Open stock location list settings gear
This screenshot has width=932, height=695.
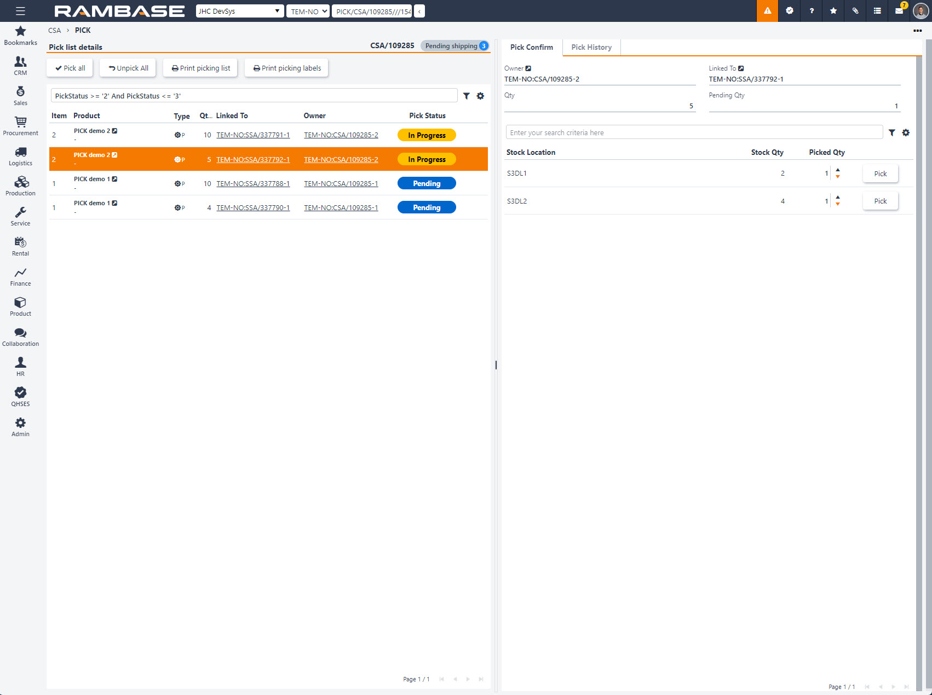pyautogui.click(x=906, y=132)
